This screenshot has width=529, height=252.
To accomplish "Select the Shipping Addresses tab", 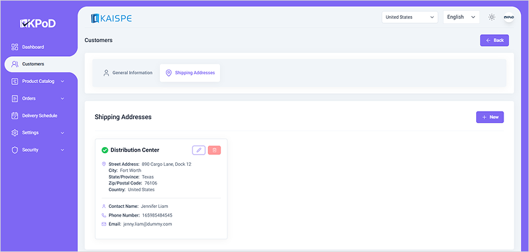I will coord(190,73).
